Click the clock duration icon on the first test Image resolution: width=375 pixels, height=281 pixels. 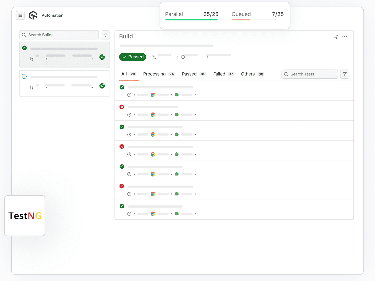(x=129, y=95)
